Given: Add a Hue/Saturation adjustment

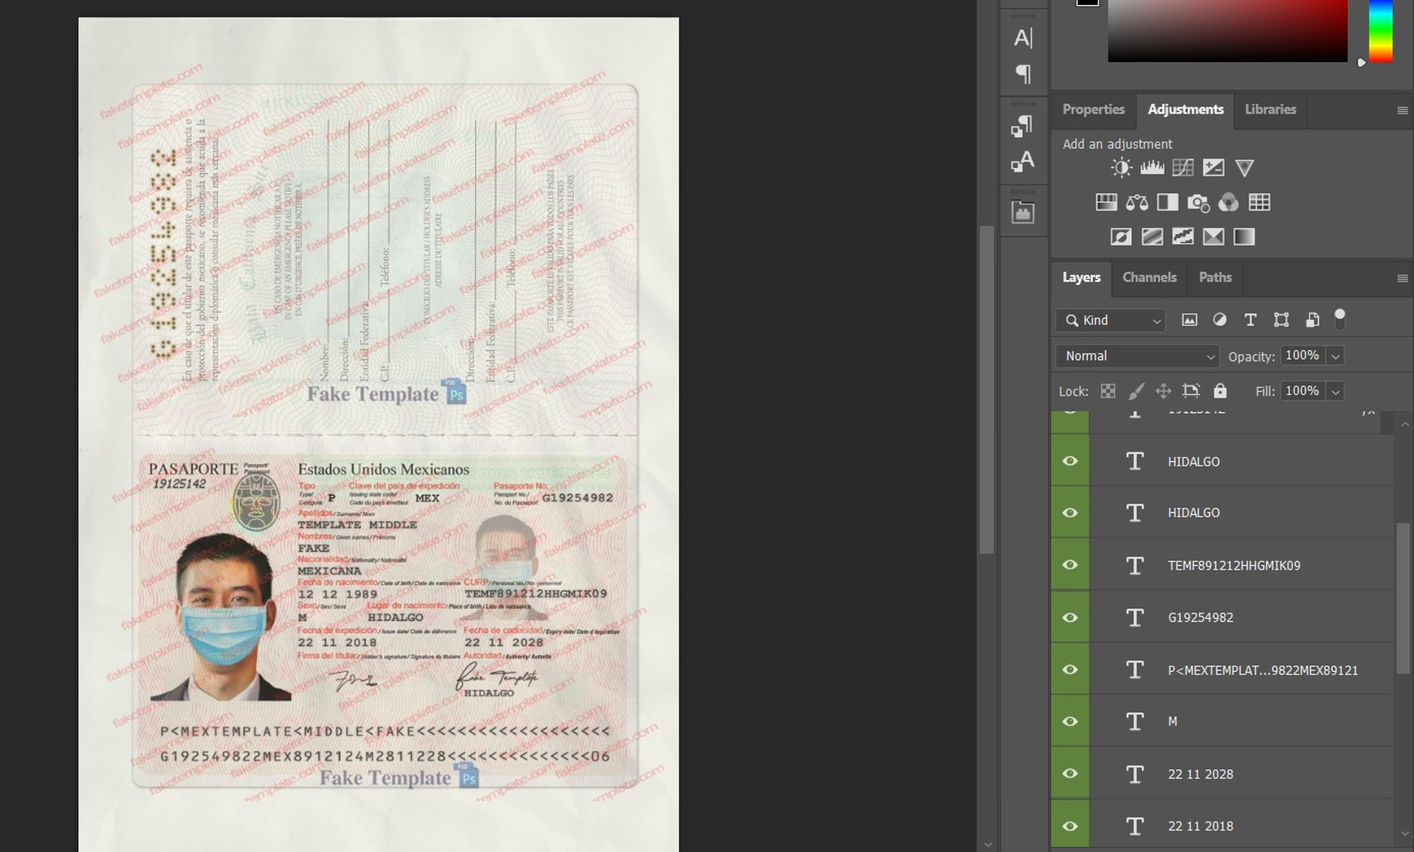Looking at the screenshot, I should click(x=1107, y=202).
